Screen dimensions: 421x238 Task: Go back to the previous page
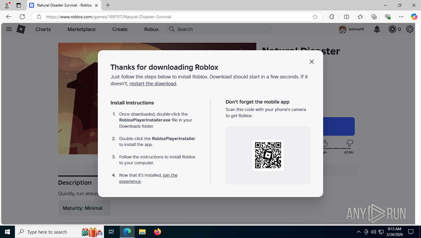pos(9,17)
